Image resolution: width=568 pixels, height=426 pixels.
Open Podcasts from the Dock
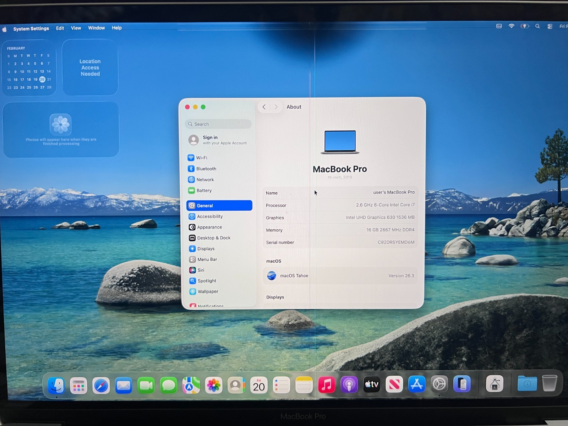click(x=349, y=384)
